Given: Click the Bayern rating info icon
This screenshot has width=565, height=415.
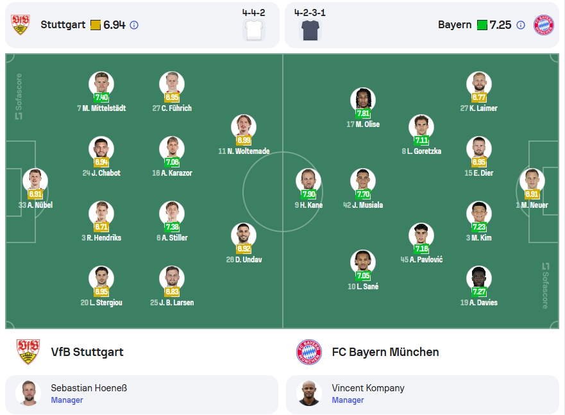Looking at the screenshot, I should point(521,25).
